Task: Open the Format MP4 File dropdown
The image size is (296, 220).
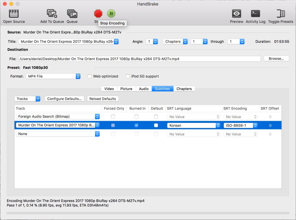Action: tap(53, 76)
